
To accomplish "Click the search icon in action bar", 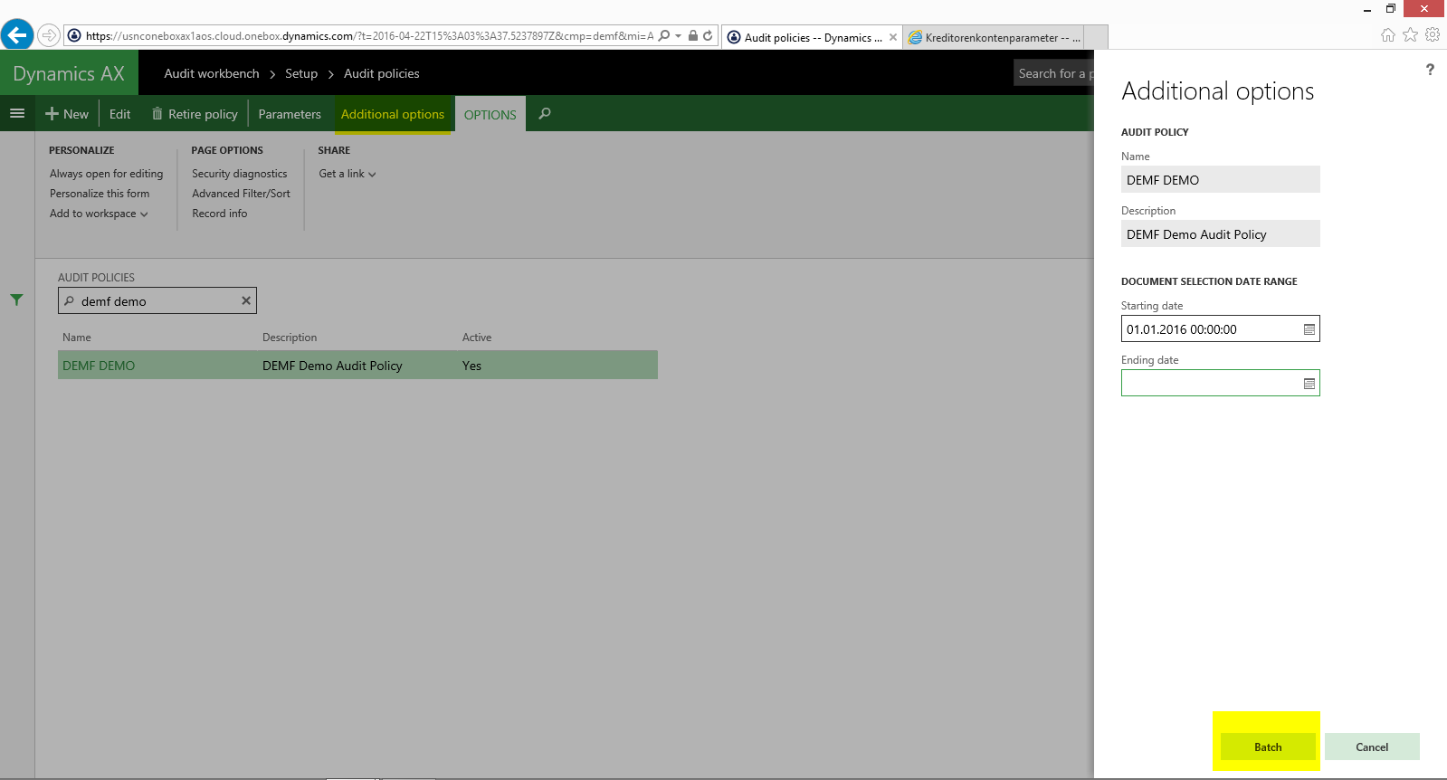I will 544,114.
